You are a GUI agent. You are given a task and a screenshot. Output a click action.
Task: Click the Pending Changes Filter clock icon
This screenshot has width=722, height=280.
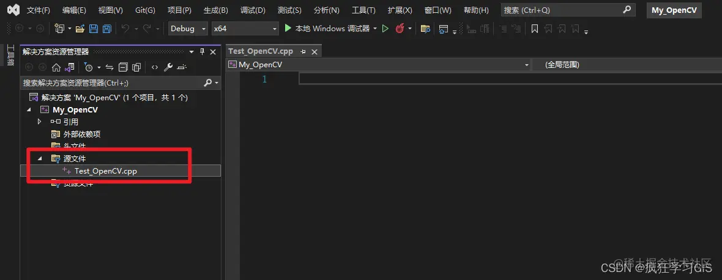tap(88, 68)
